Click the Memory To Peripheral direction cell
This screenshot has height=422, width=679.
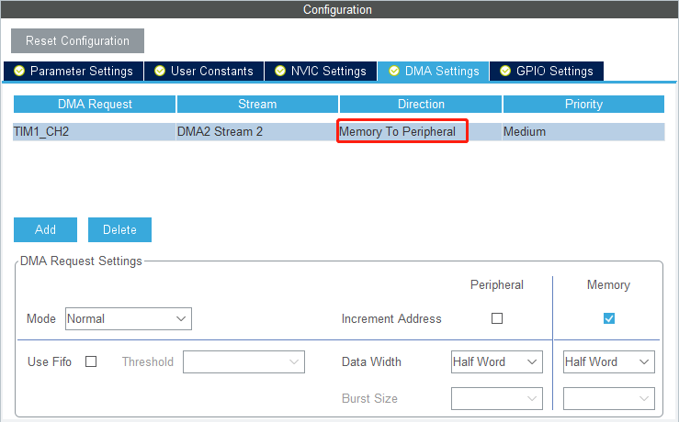(x=420, y=131)
